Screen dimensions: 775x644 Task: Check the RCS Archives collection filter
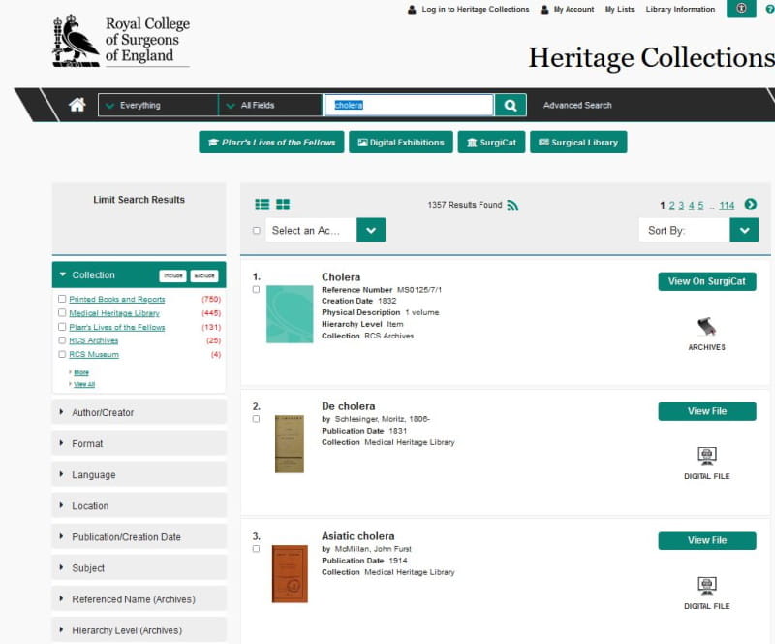point(62,340)
